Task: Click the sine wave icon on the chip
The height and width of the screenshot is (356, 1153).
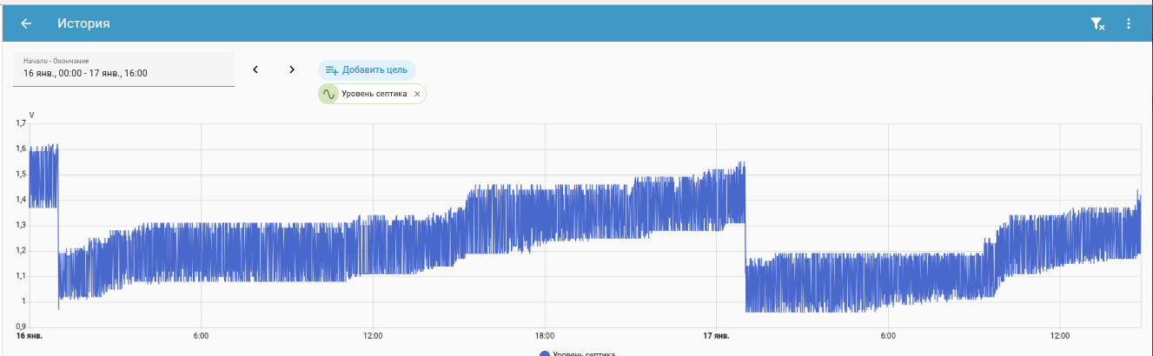Action: coord(329,94)
